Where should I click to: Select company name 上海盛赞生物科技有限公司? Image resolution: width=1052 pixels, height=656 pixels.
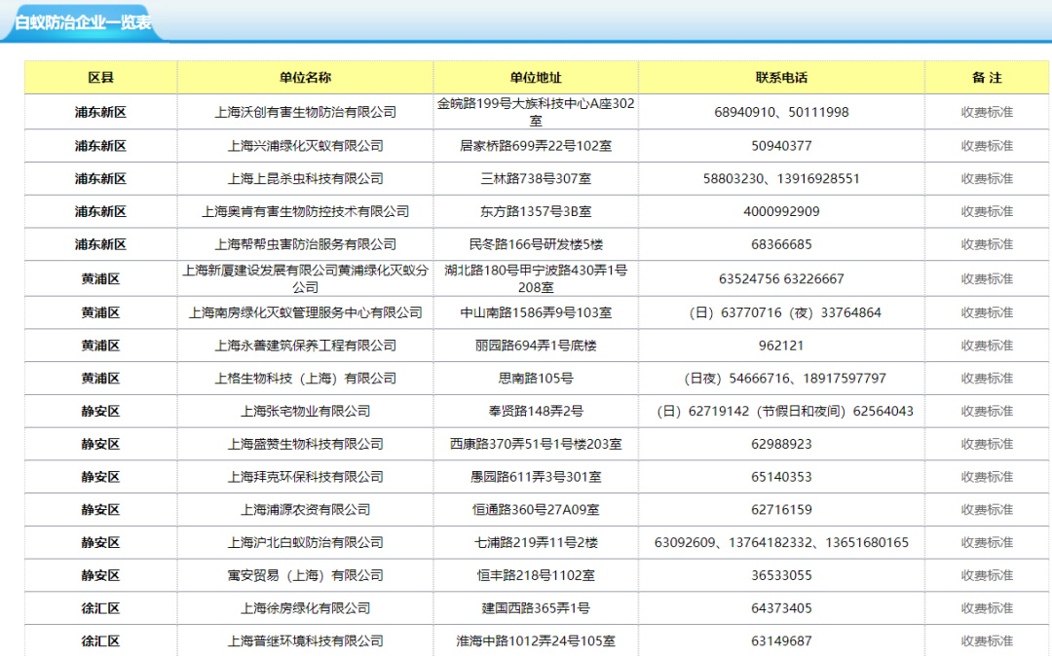tap(305, 444)
